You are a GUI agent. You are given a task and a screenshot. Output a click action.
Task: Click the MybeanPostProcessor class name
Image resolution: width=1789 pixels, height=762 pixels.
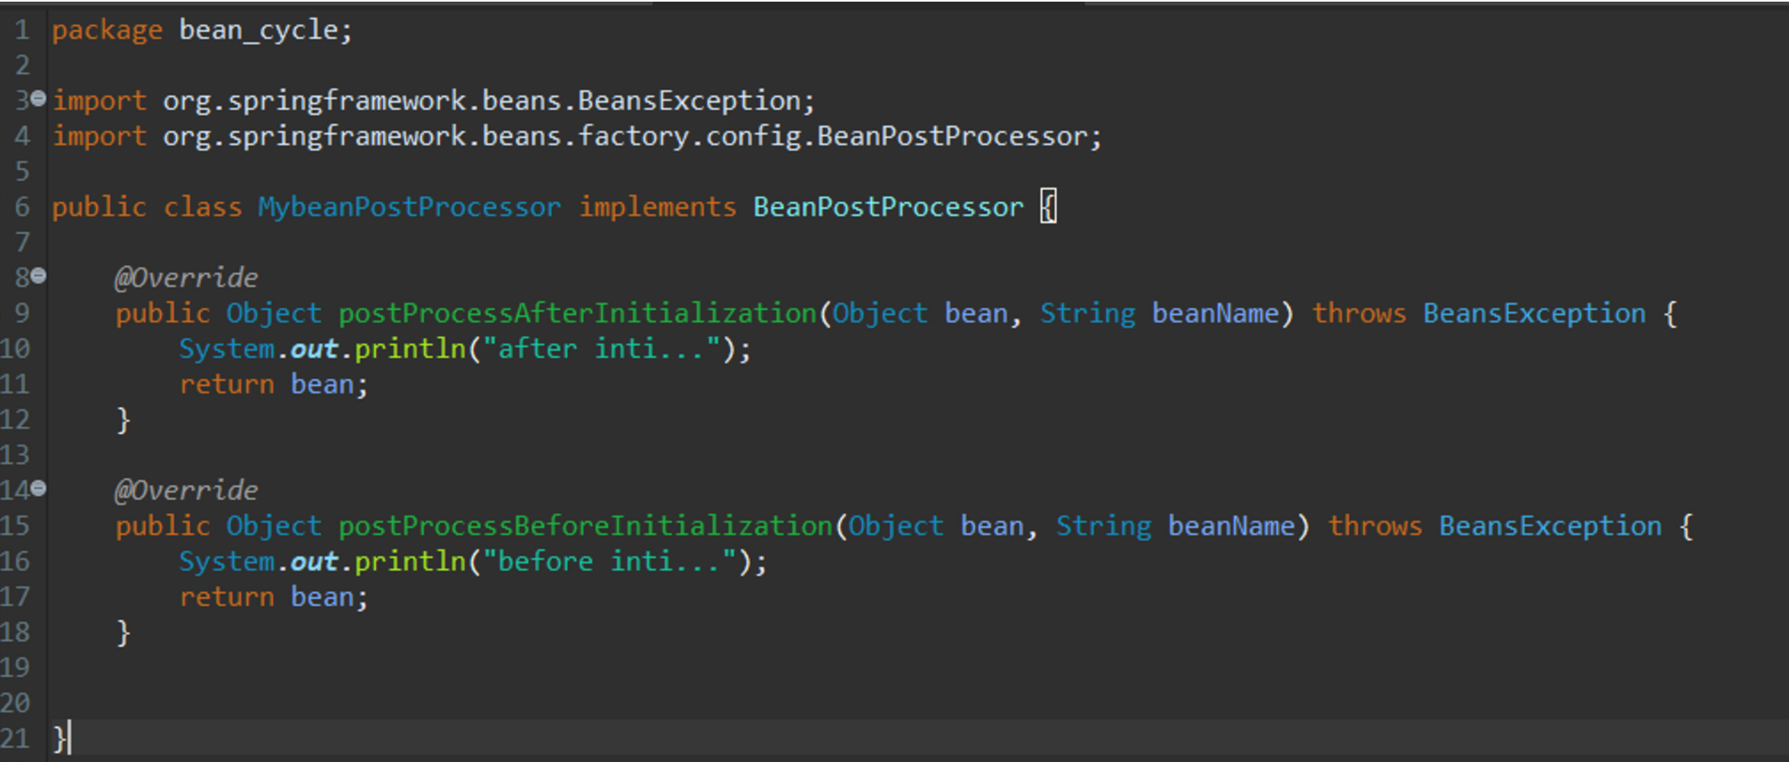(409, 207)
